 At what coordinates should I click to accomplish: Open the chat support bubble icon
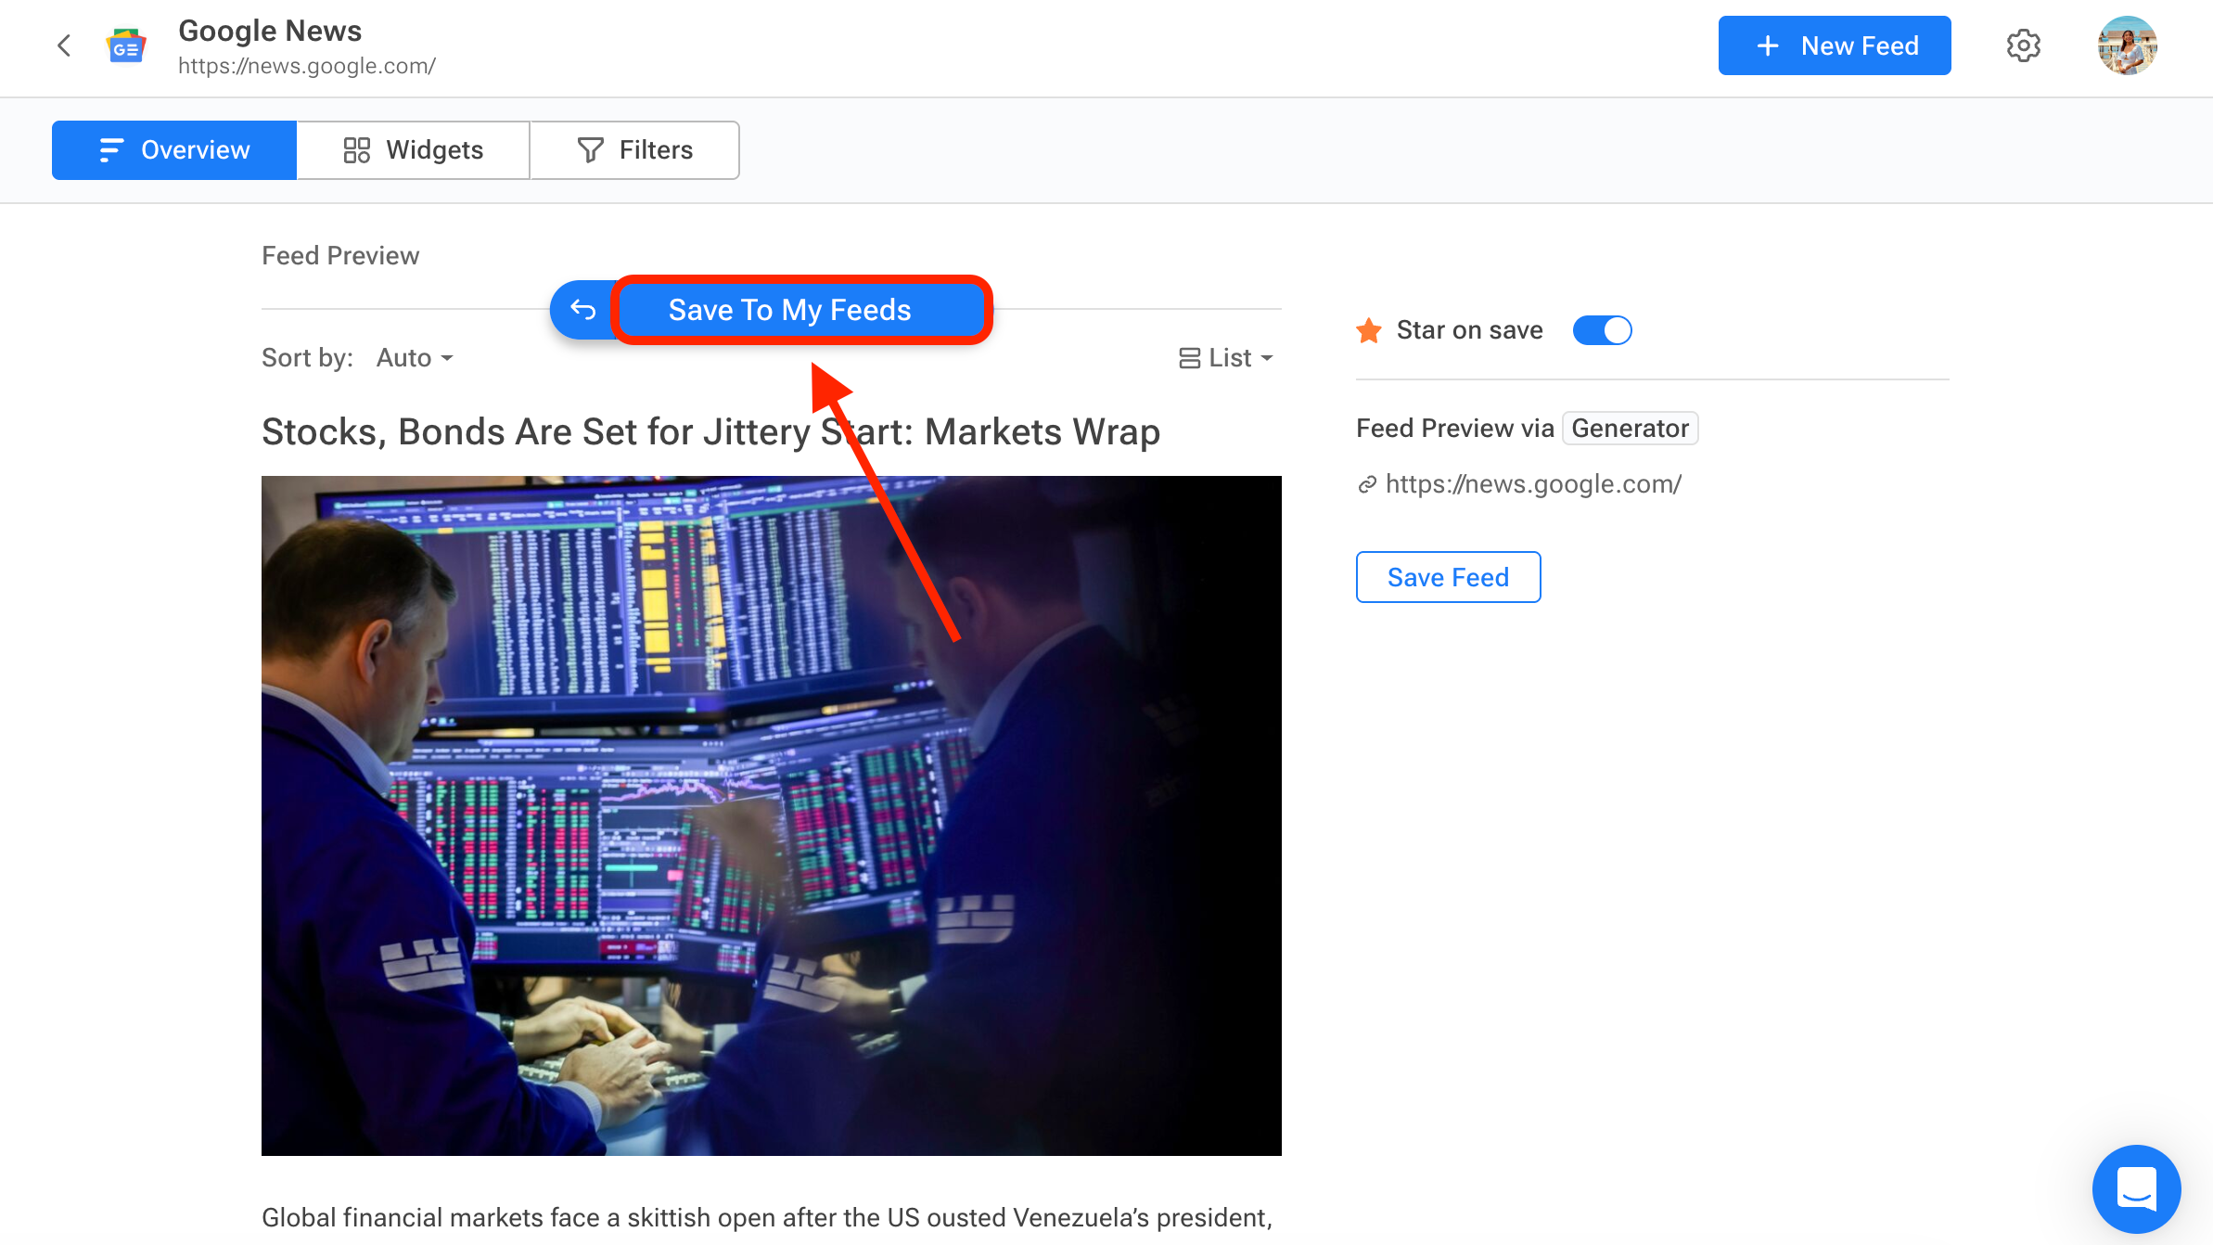click(2136, 1189)
